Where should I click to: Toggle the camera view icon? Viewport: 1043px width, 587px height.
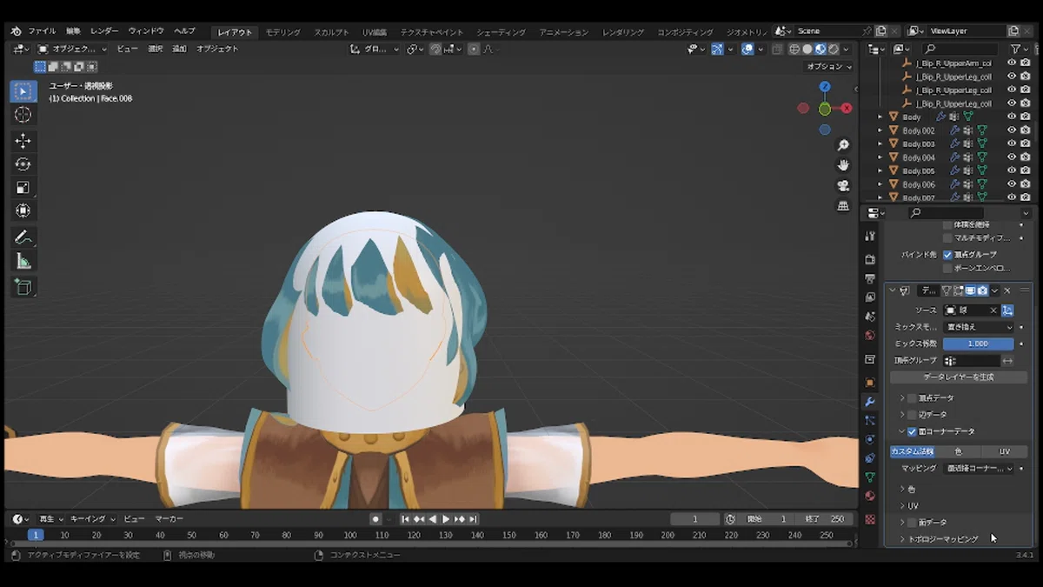click(x=843, y=186)
